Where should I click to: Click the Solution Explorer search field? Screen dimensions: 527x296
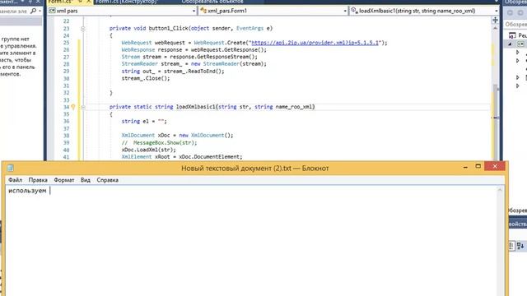(x=515, y=24)
